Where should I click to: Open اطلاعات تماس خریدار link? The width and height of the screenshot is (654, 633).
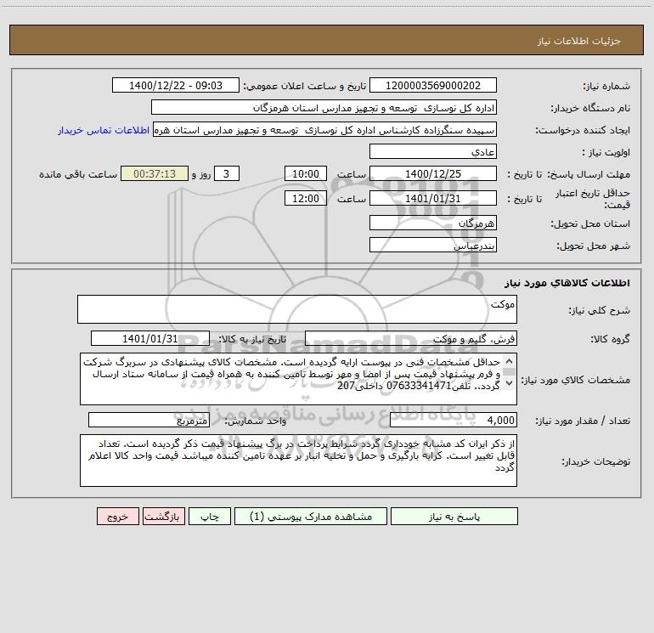pyautogui.click(x=104, y=130)
